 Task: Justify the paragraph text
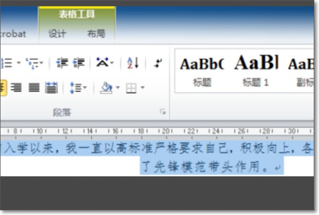point(34,88)
